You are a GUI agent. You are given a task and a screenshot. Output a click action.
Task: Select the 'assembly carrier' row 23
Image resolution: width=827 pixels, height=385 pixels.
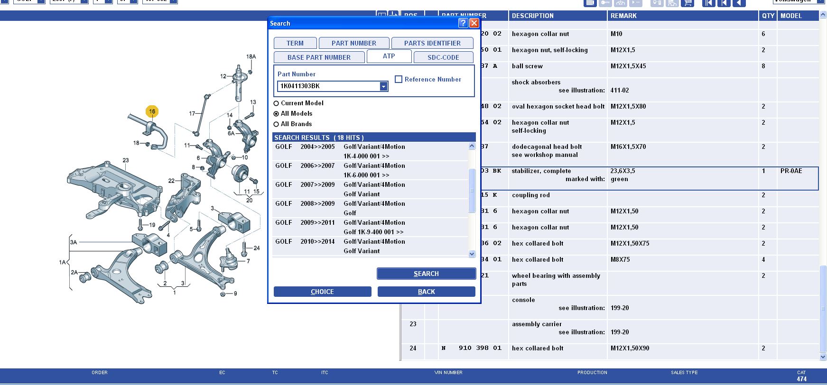(610, 332)
